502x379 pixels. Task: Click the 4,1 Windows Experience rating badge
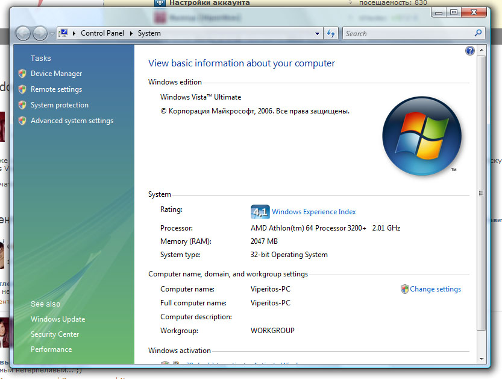(x=260, y=212)
